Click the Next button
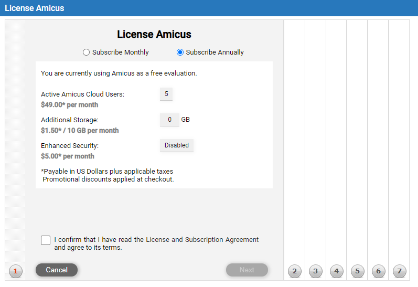This screenshot has height=287, width=418. point(247,270)
